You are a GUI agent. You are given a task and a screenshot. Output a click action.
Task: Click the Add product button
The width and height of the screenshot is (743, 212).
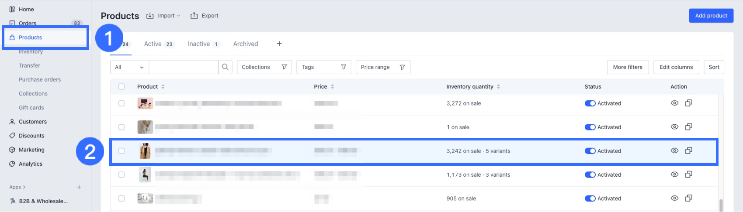click(711, 16)
